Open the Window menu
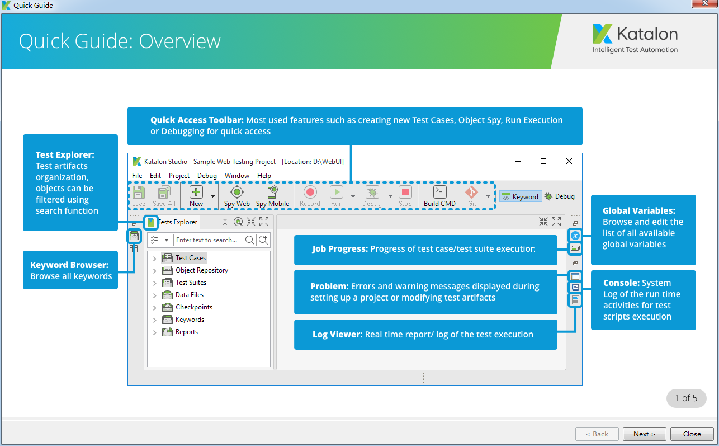This screenshot has width=719, height=446. (x=237, y=176)
